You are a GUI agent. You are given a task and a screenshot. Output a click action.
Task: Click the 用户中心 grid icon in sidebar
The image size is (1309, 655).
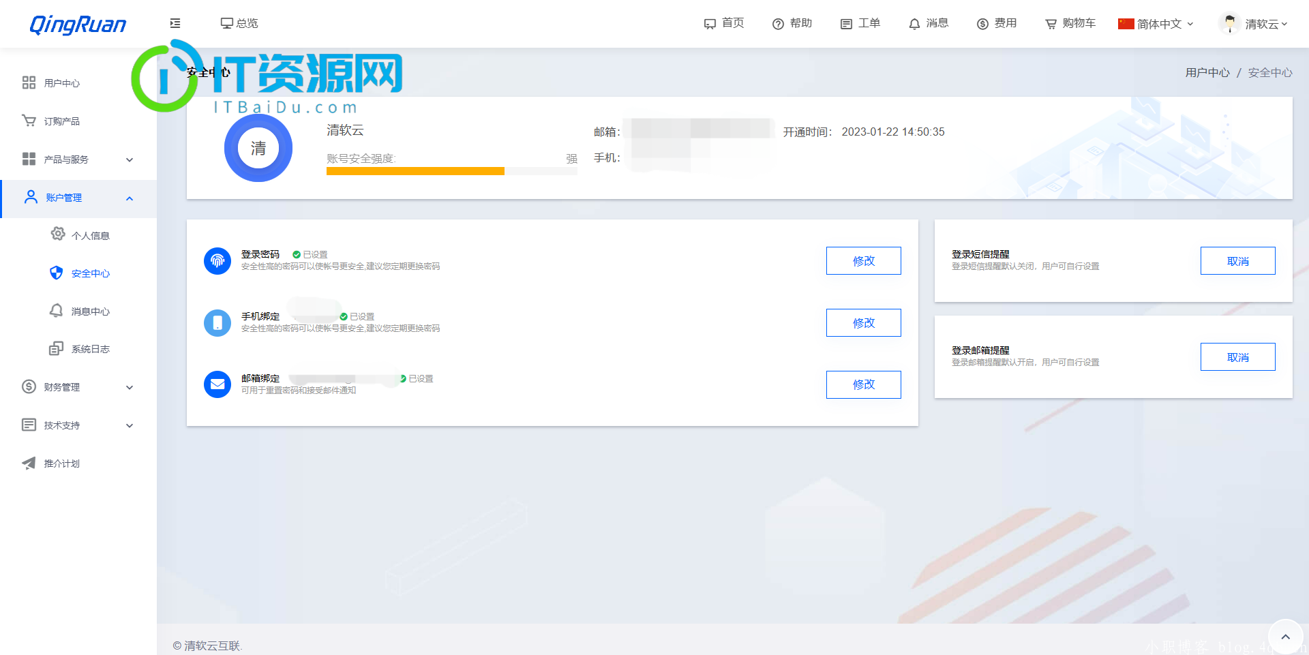[29, 83]
